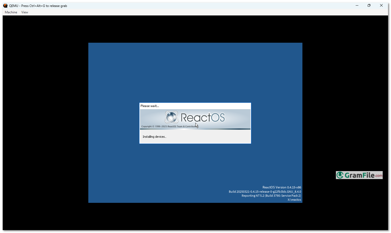
Task: Click the "X:\reactos" path text
Action: pyautogui.click(x=294, y=200)
